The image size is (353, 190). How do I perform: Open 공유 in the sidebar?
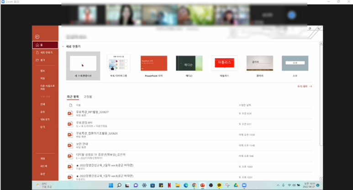[x=42, y=112]
